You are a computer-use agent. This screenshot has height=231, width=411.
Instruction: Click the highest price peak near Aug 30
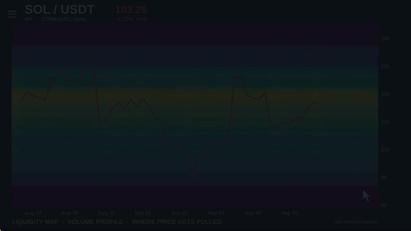(x=88, y=63)
